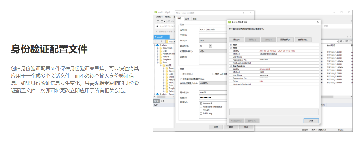Click the CAPI method value under Test Services

point(262,72)
